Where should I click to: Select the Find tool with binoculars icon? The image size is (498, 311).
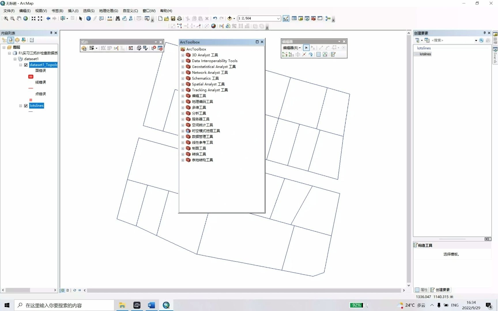(x=118, y=18)
